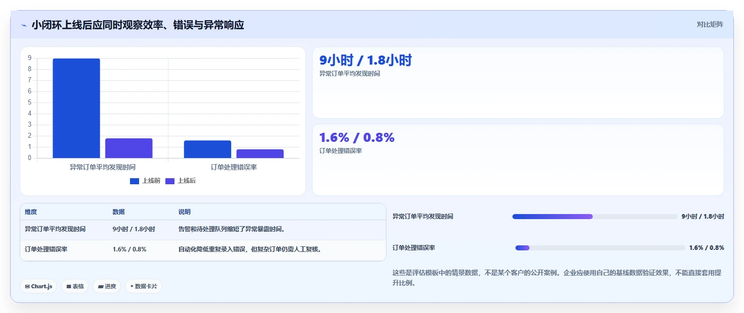Click the 订单处理错误率 x-axis label
Viewport: 744px width, 313px height.
(234, 167)
